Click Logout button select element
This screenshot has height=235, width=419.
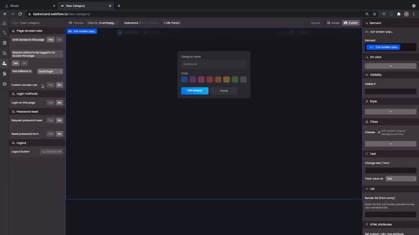click(52, 151)
